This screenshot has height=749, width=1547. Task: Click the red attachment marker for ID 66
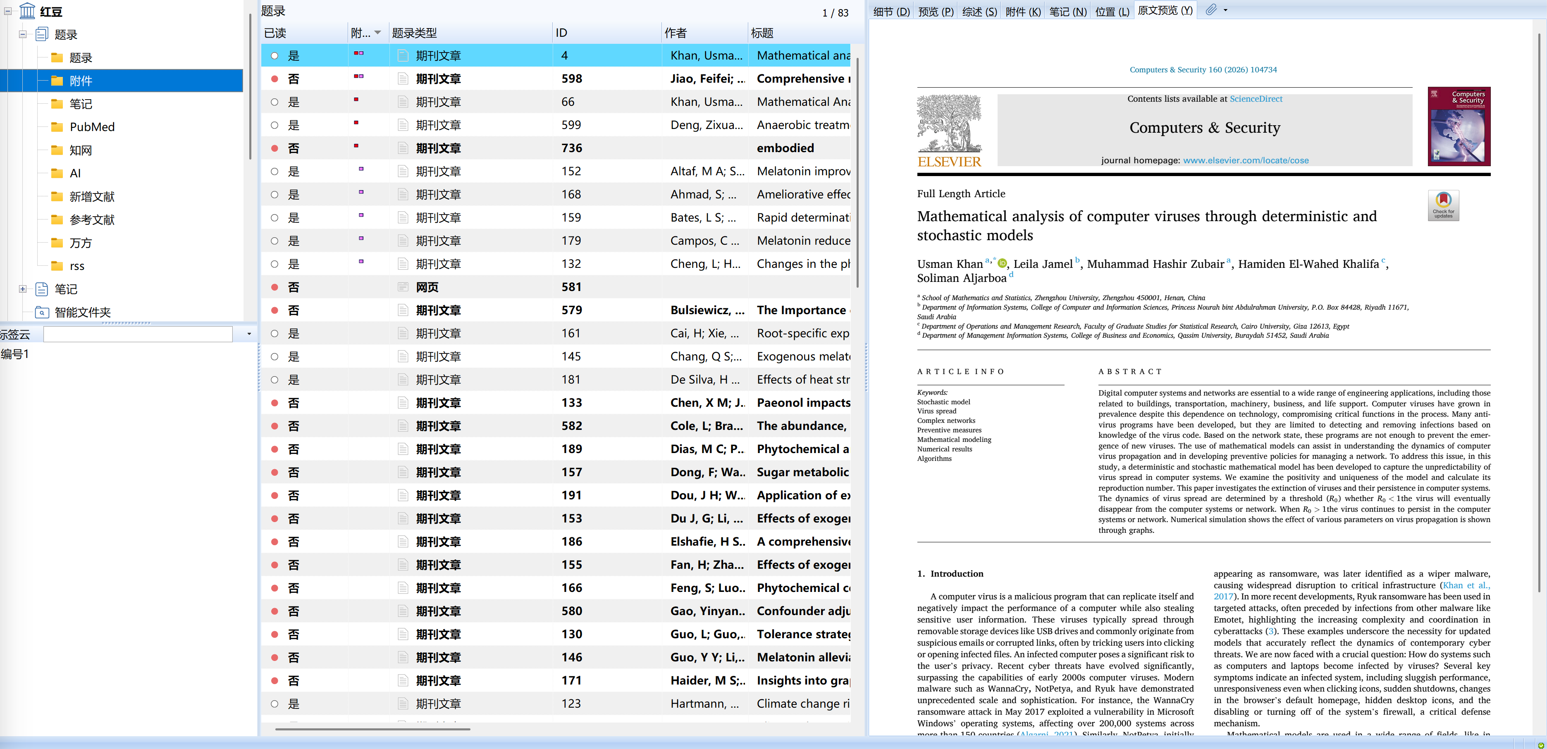click(356, 99)
